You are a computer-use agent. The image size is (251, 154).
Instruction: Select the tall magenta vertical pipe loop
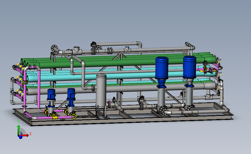click(x=39, y=90)
